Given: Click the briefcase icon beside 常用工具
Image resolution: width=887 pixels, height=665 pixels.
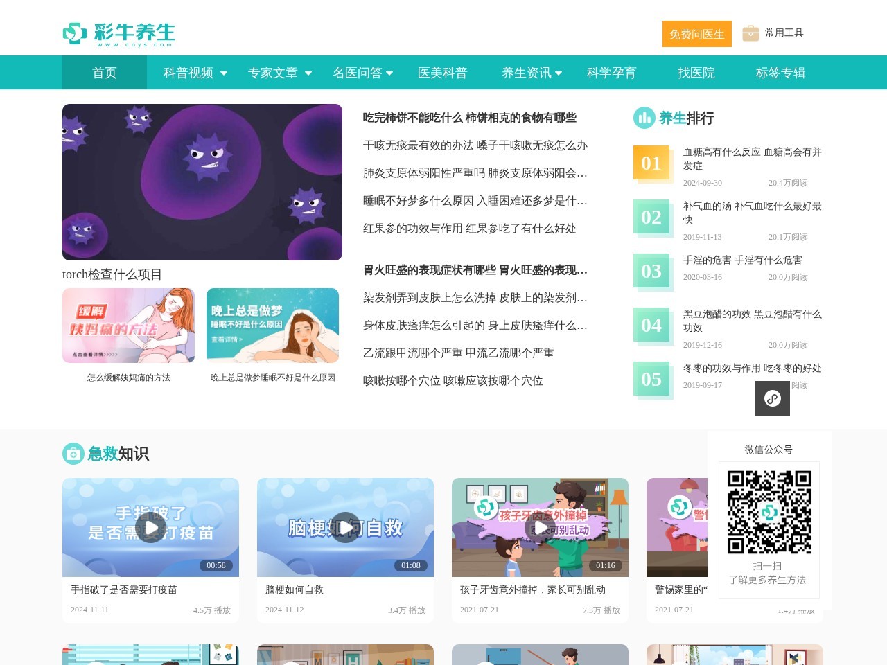Looking at the screenshot, I should click(750, 33).
